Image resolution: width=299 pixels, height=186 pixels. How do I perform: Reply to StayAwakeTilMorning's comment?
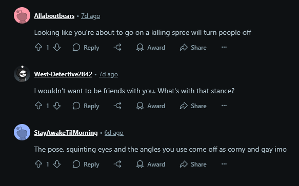tap(86, 164)
